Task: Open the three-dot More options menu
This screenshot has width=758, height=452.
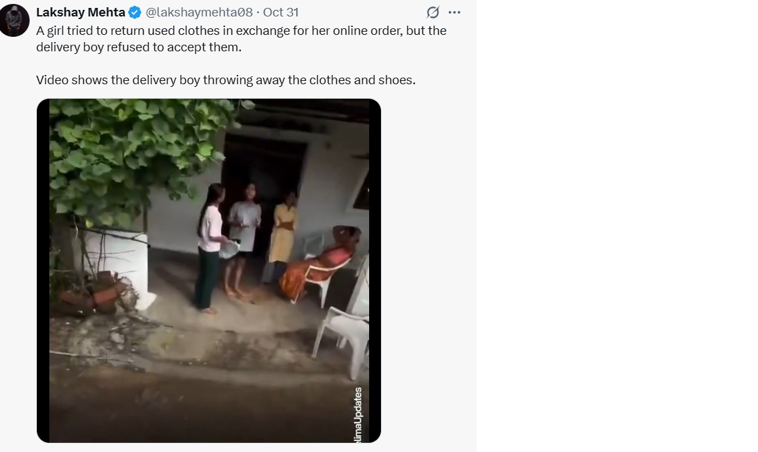Action: pyautogui.click(x=455, y=13)
